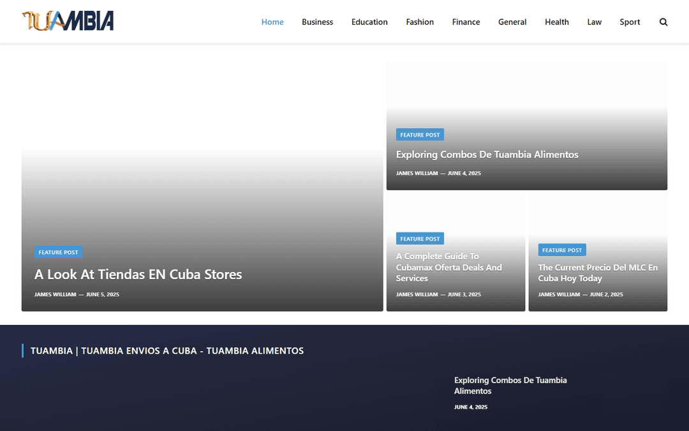
Task: Open the Finance category
Action: pos(466,22)
